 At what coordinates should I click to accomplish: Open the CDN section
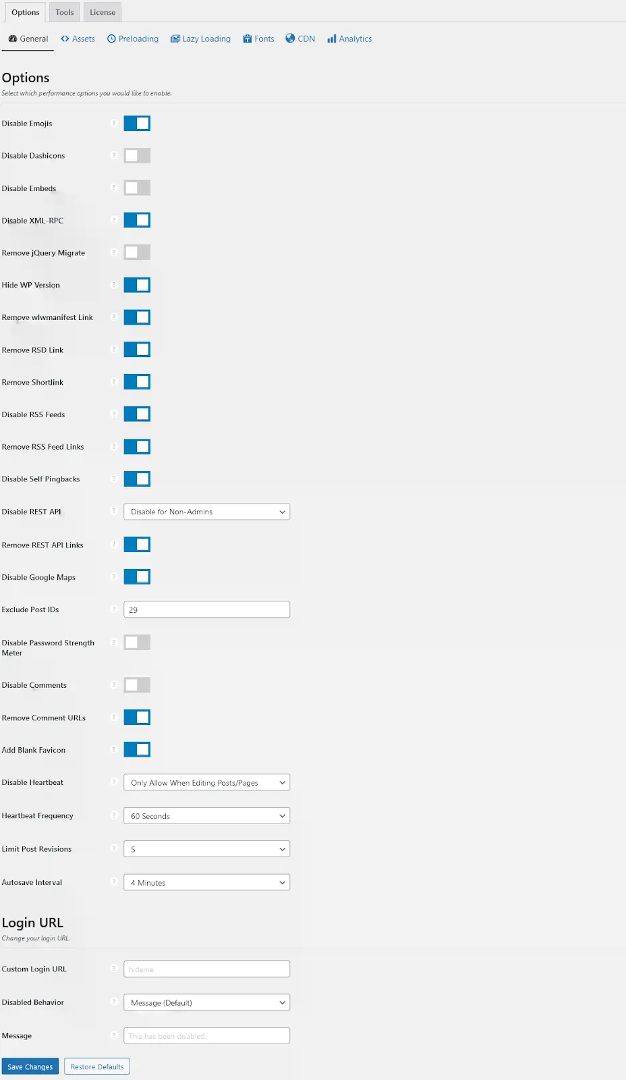pos(300,38)
